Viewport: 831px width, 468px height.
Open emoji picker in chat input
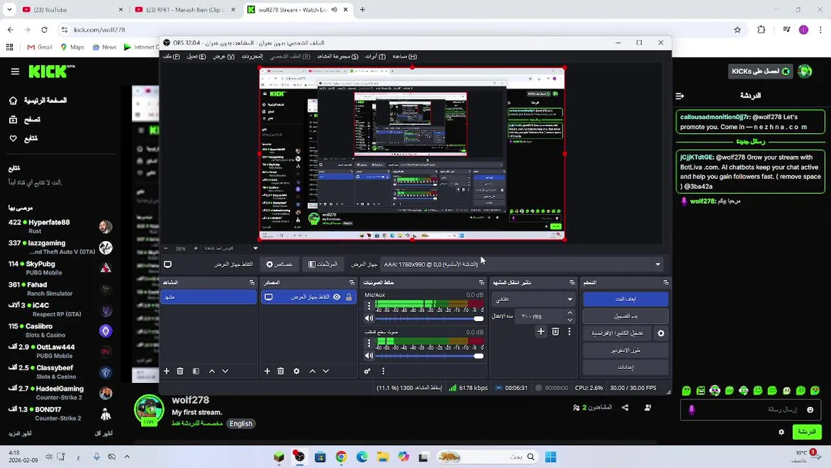810,409
